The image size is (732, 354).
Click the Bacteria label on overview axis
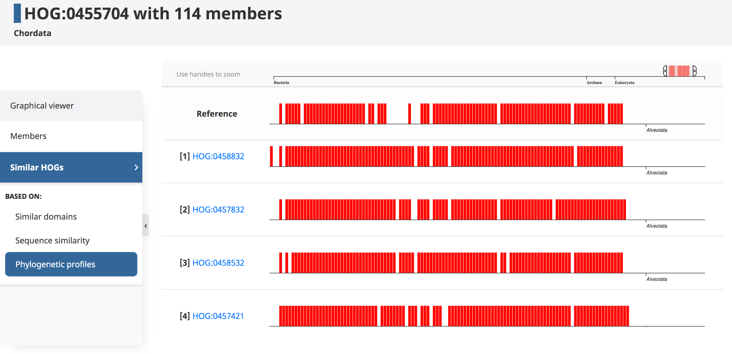[x=281, y=83]
